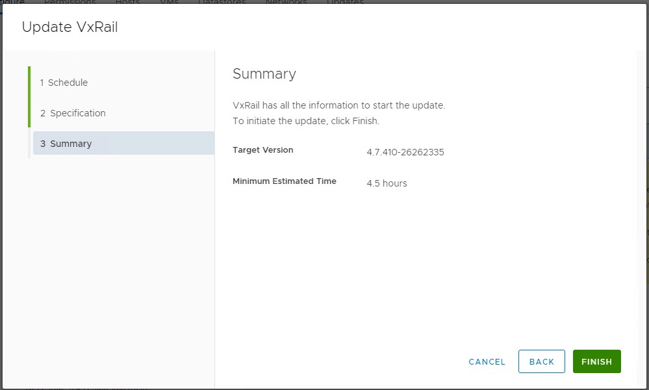Click FINISH to start the VxRail update
This screenshot has width=649, height=390.
pyautogui.click(x=596, y=361)
